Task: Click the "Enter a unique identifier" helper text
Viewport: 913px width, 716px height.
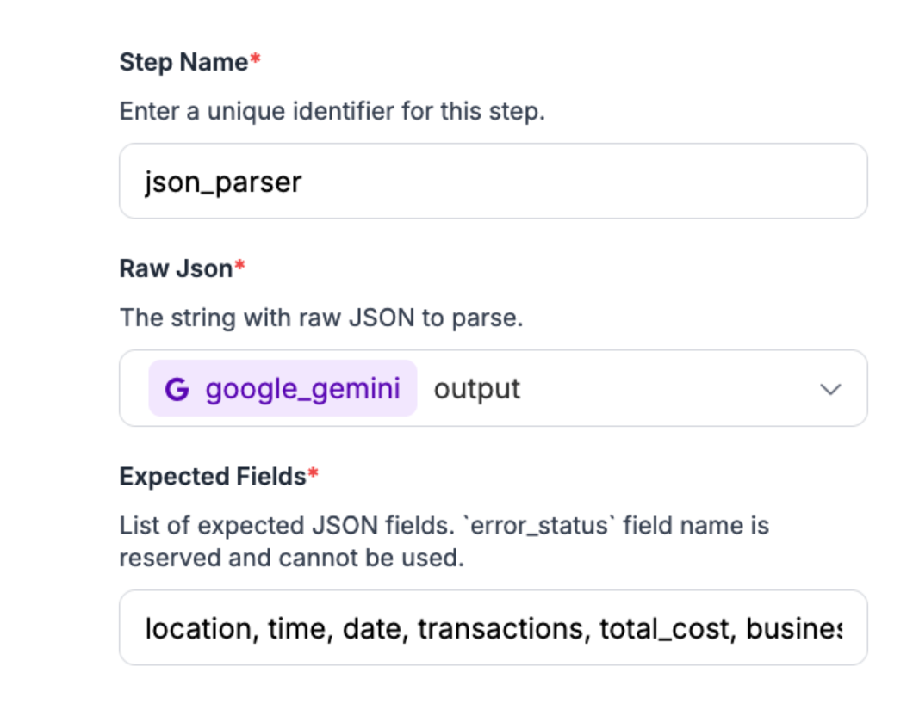Action: 332,111
